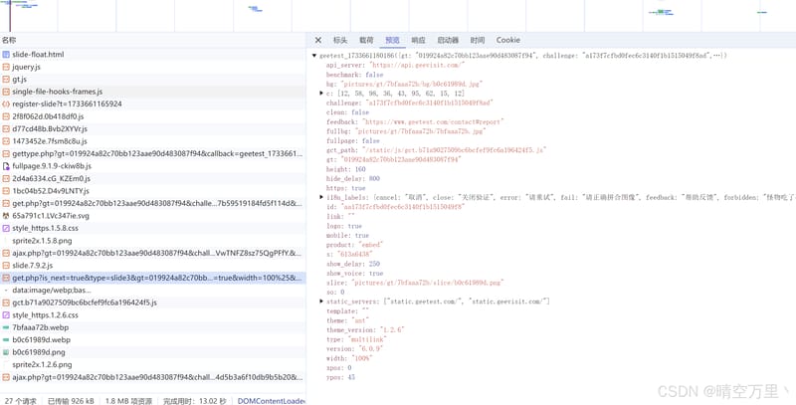Viewport: 796px width, 405px height.
Task: Select slide-float.html request
Action: pos(153,55)
